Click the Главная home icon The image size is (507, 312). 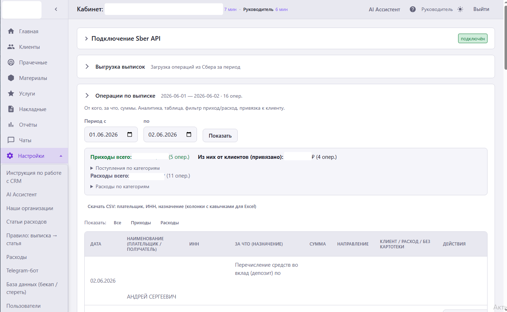11,31
